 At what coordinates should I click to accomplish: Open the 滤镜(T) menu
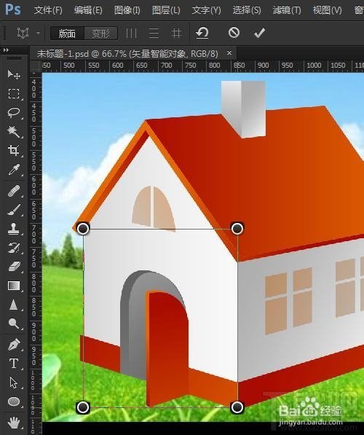pyautogui.click(x=287, y=10)
